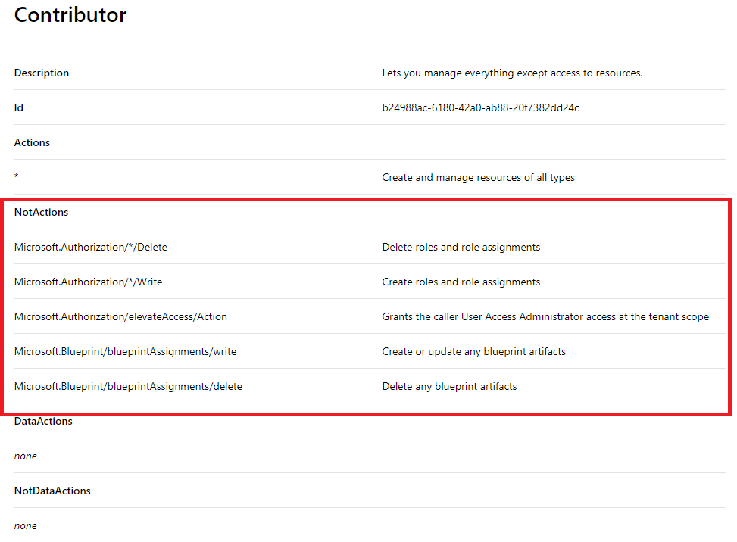Click the Actions section label
The width and height of the screenshot is (737, 542).
[32, 142]
